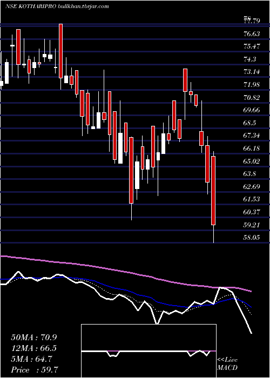Click the 62.69 price axis label

point(252,187)
